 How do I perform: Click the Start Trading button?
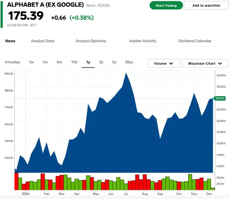coord(166,5)
